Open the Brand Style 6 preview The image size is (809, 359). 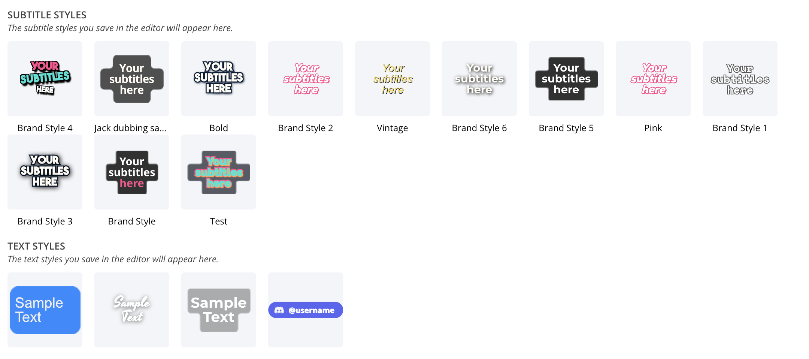coord(479,79)
